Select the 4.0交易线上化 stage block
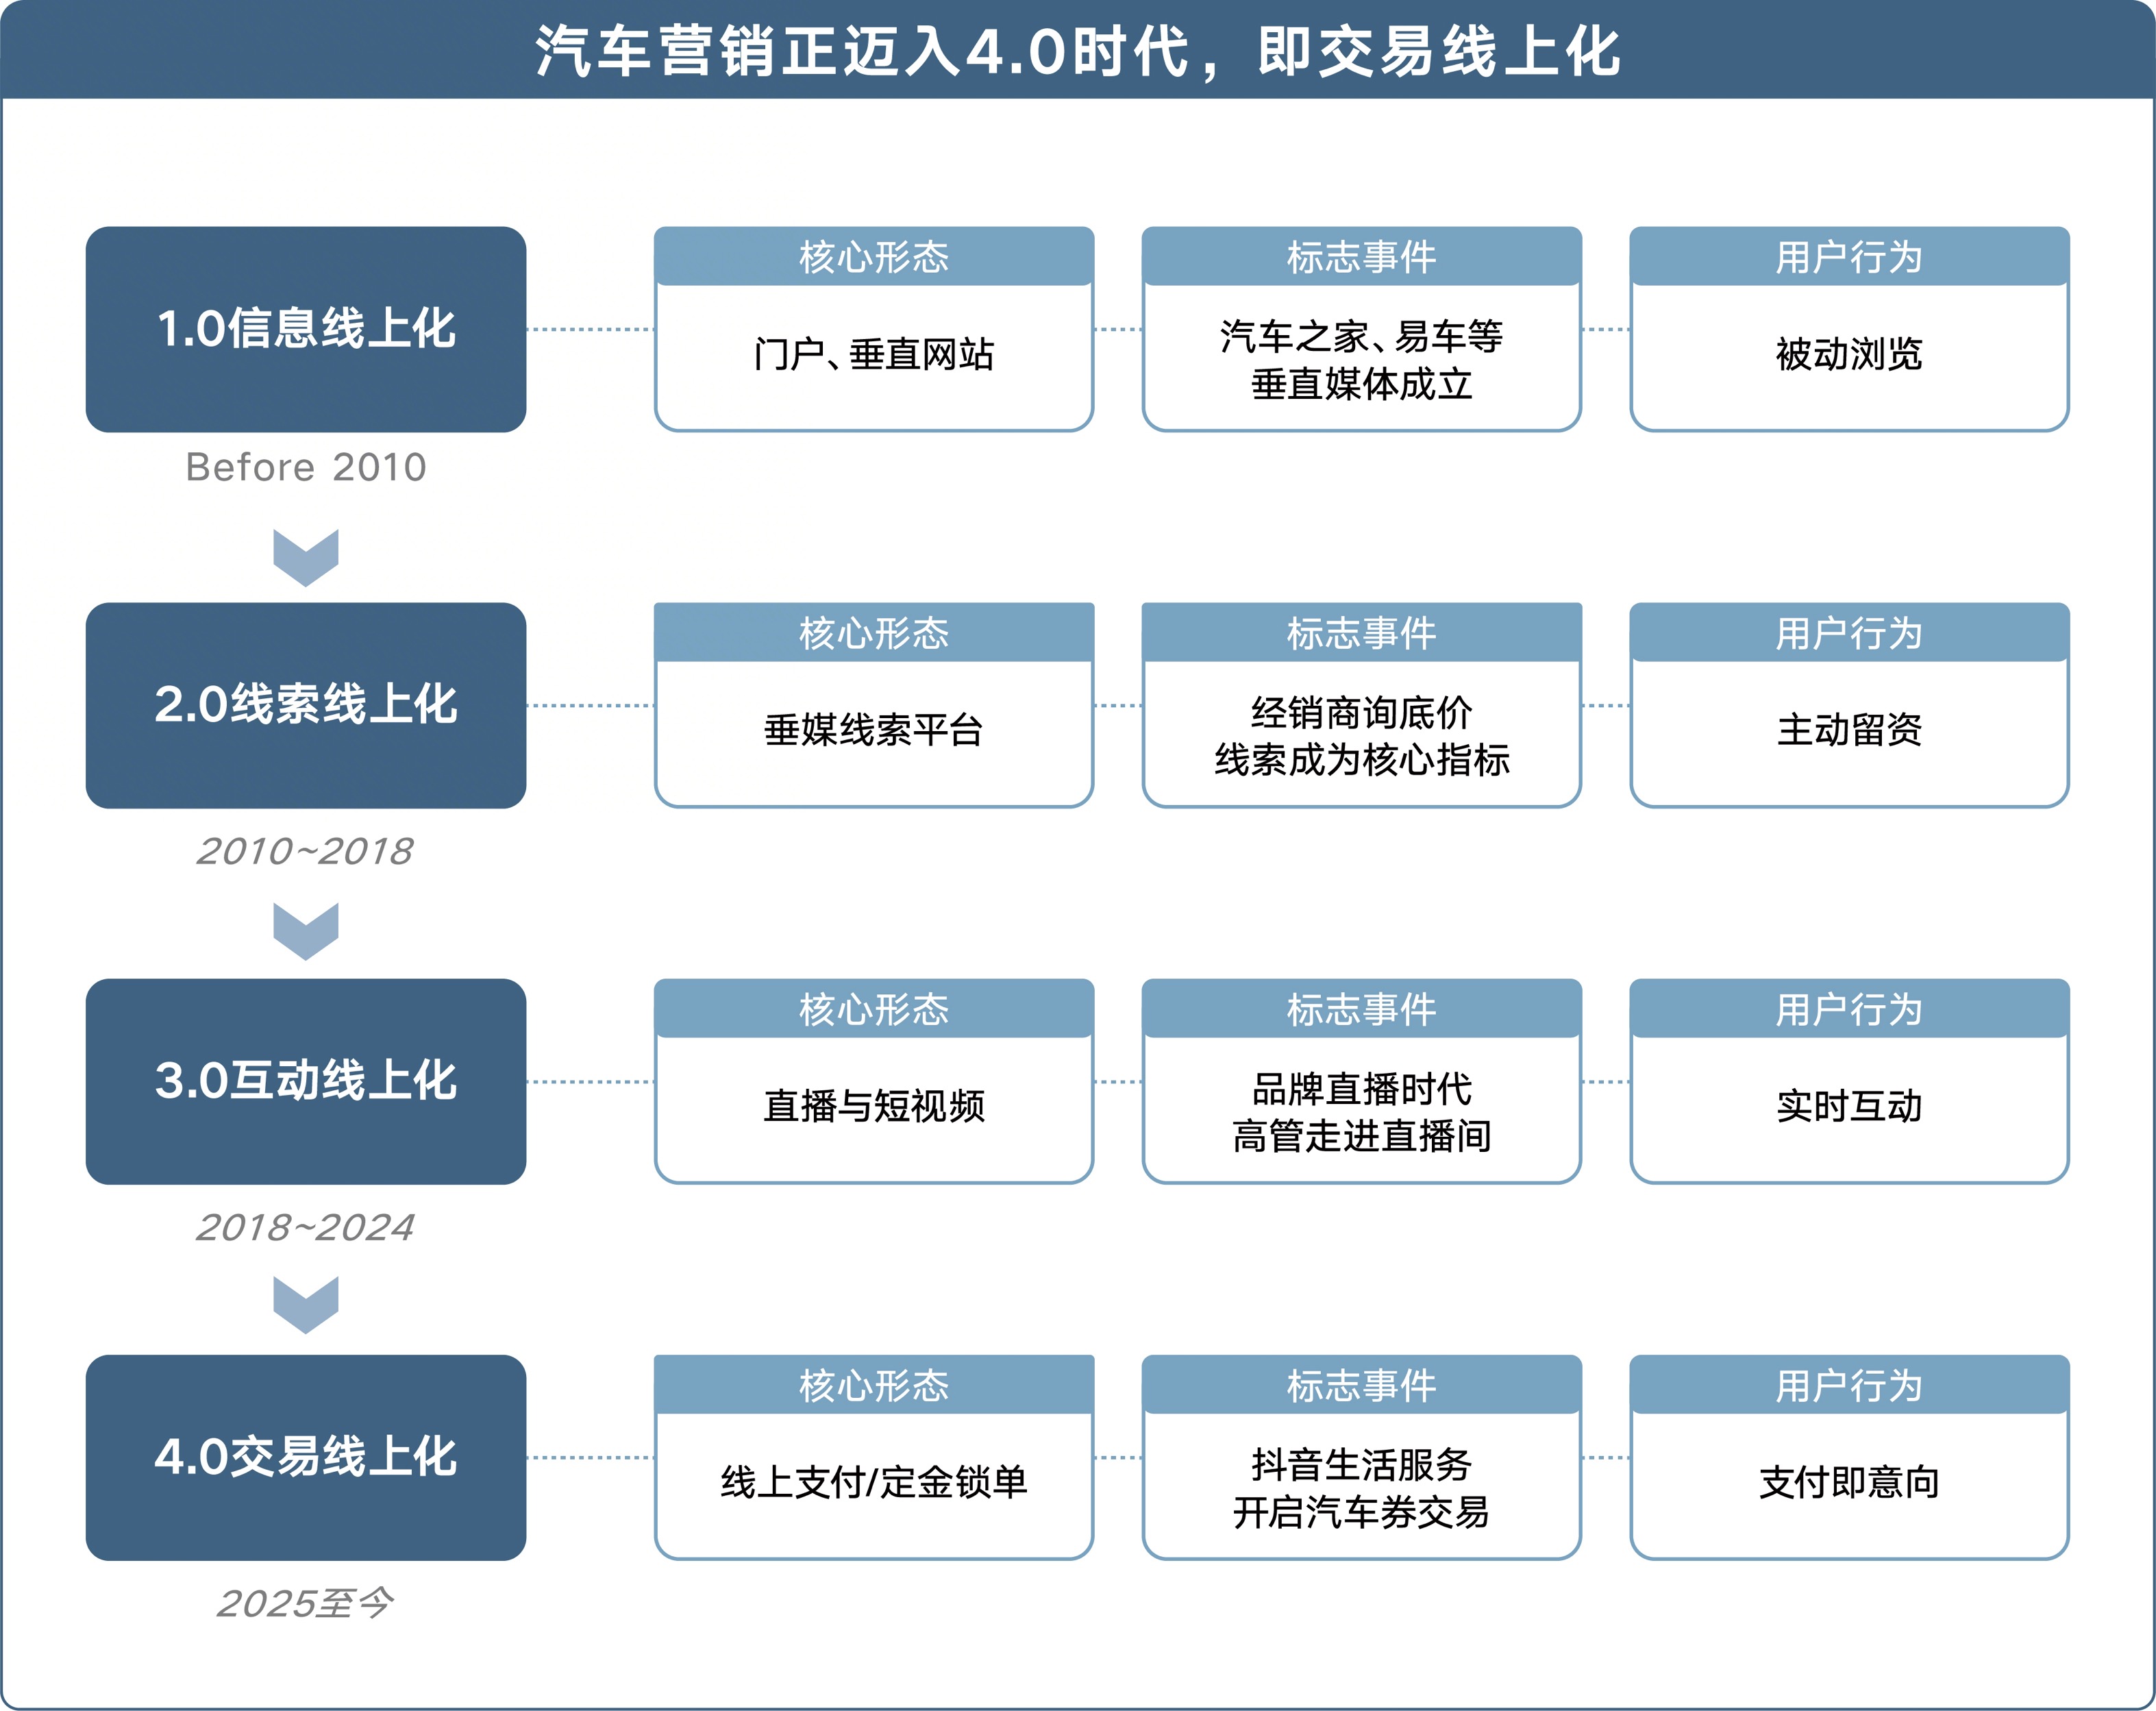This screenshot has width=2156, height=1711. [306, 1457]
